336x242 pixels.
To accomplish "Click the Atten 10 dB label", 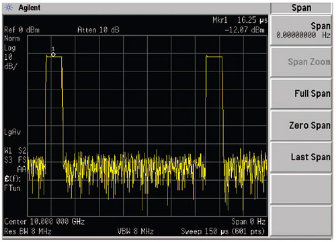I will click(x=98, y=30).
